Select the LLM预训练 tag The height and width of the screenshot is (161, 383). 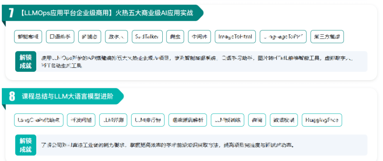click(x=227, y=120)
